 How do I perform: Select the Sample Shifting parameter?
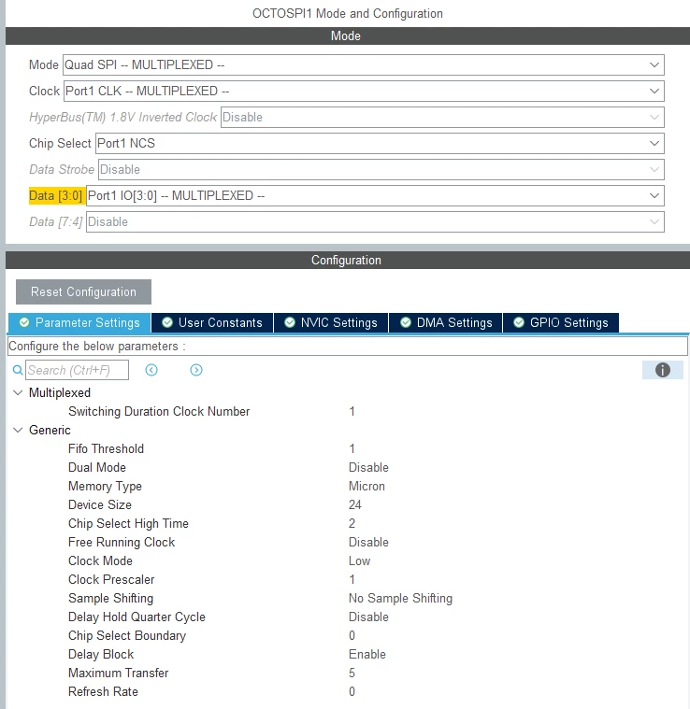pyautogui.click(x=111, y=599)
